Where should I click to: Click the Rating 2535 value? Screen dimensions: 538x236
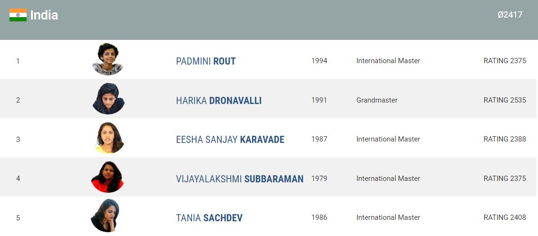[x=504, y=100]
